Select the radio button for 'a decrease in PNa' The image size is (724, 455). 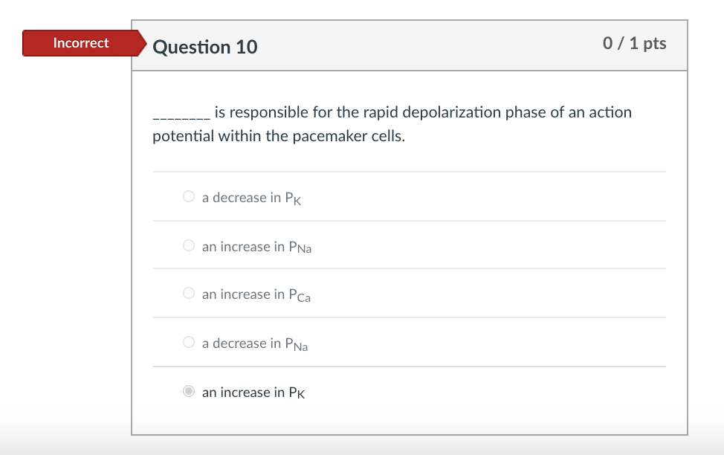tap(189, 341)
